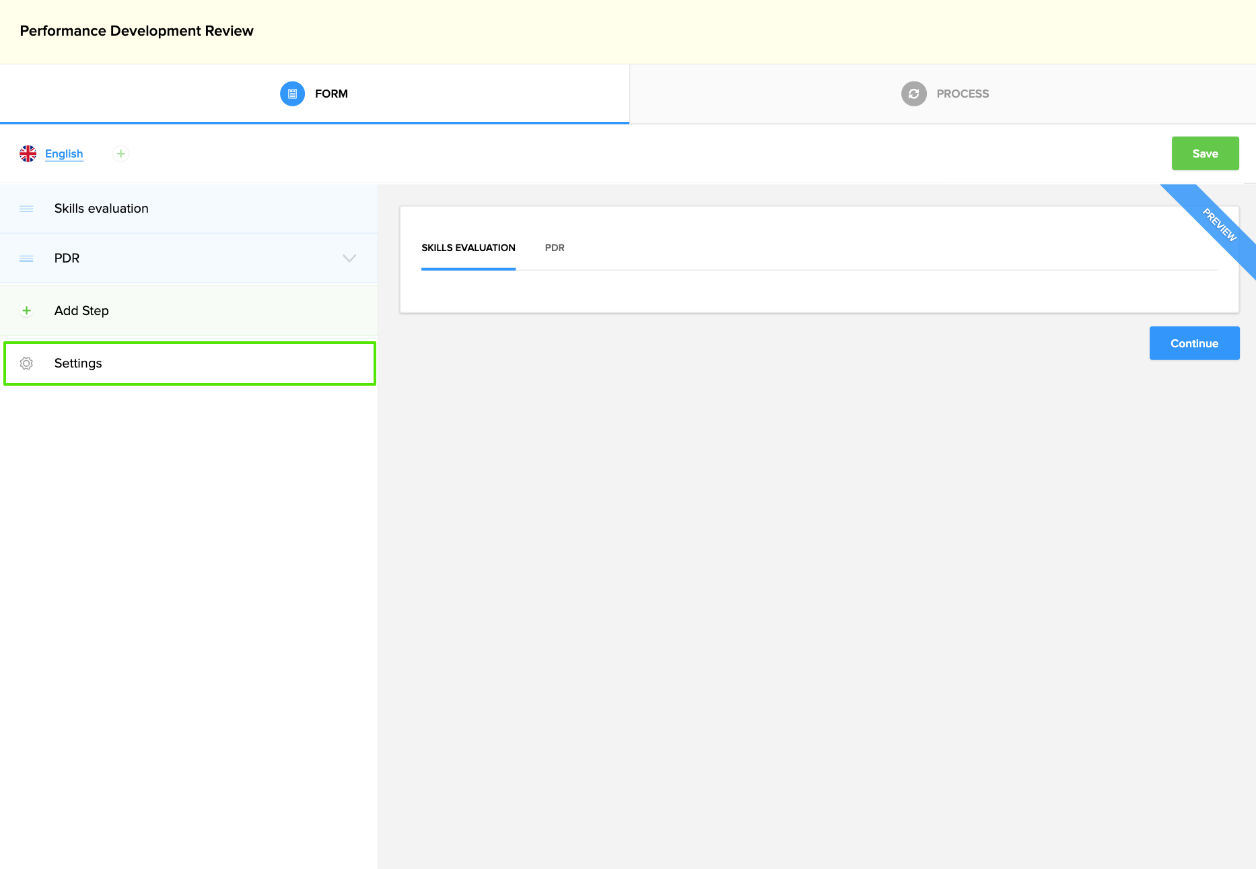Click the drag handle beside PDR step
The image size is (1256, 869).
pos(26,258)
